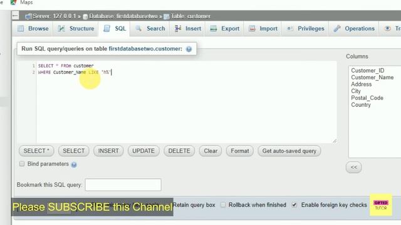The width and height of the screenshot is (401, 225).
Task: Click the Server 127.0.0.1 breadcrumb
Action: click(x=55, y=16)
